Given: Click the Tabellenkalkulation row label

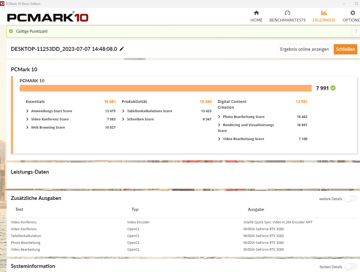Looking at the screenshot, I should [26, 236].
